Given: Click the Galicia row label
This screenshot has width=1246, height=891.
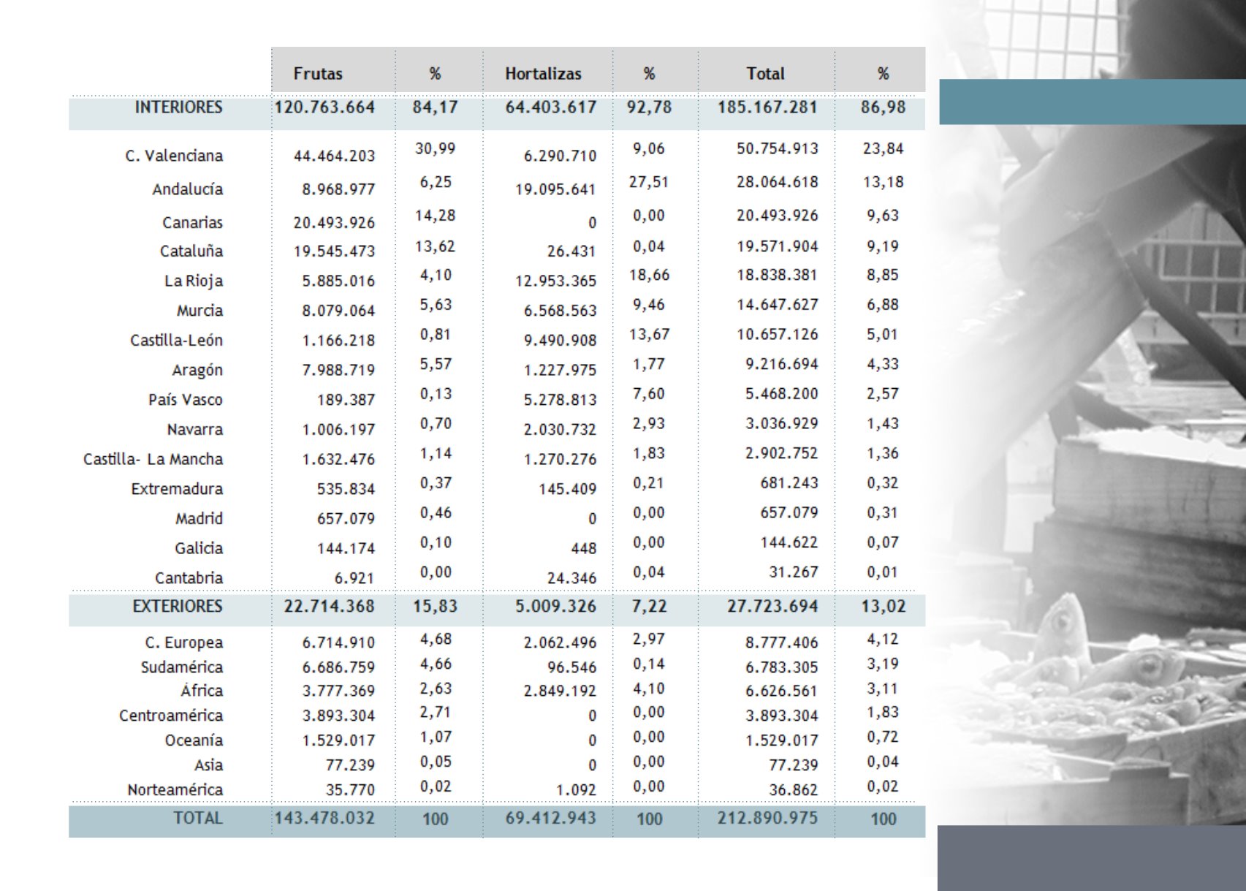Looking at the screenshot, I should (199, 549).
